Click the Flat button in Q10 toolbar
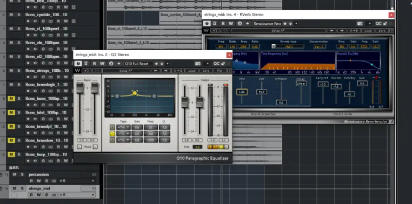Image resolution: width=412 pixels, height=204 pixels. click(x=220, y=71)
